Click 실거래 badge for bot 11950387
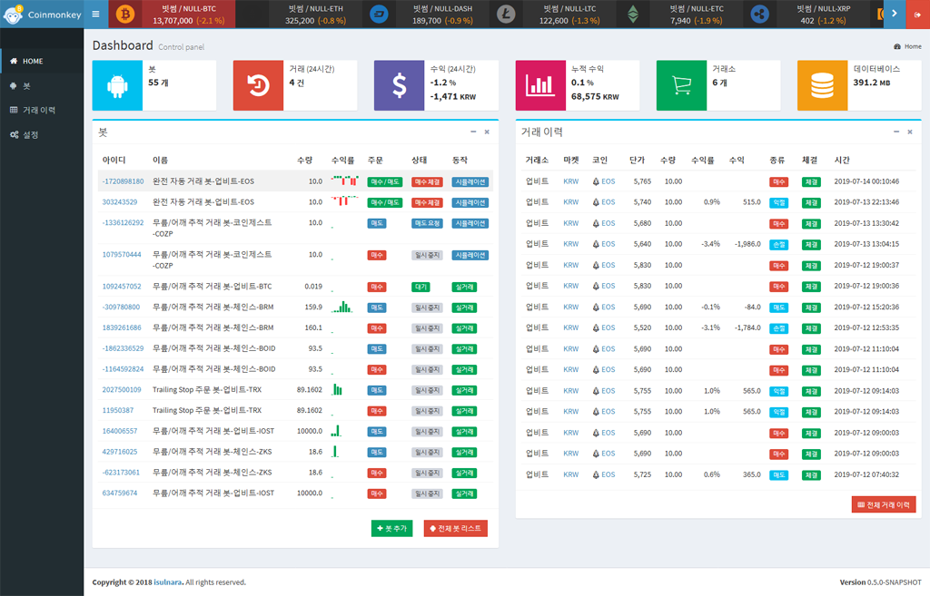This screenshot has width=930, height=596. pyautogui.click(x=464, y=411)
